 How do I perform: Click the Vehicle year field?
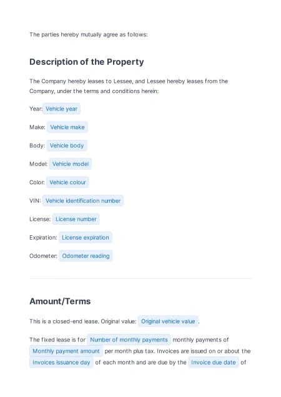point(61,109)
